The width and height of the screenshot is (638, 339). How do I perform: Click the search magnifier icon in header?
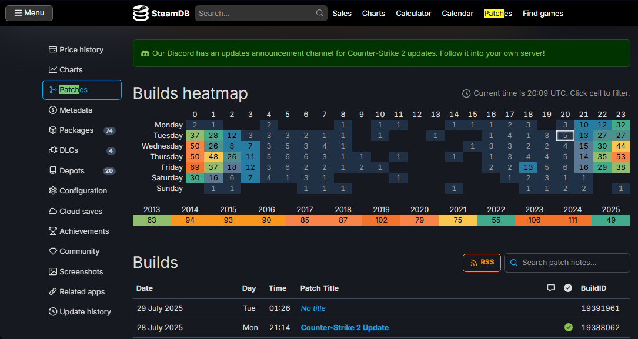tap(320, 13)
